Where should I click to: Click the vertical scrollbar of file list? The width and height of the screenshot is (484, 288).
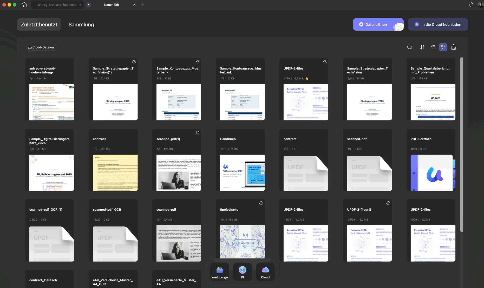pos(462,144)
